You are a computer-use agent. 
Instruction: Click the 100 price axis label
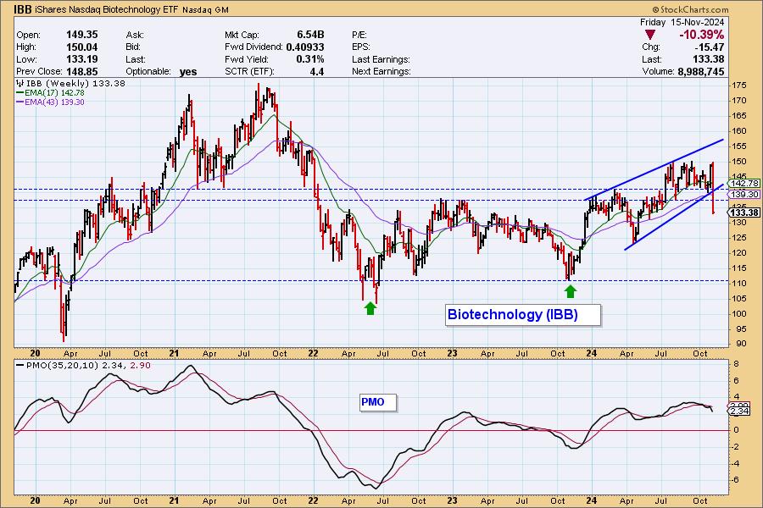coord(738,313)
